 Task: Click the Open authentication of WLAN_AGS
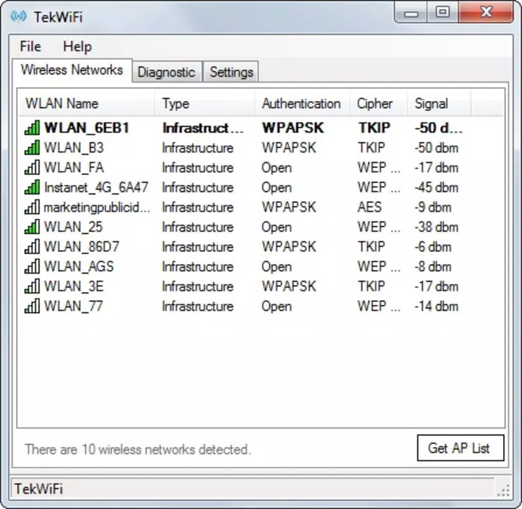coord(277,267)
